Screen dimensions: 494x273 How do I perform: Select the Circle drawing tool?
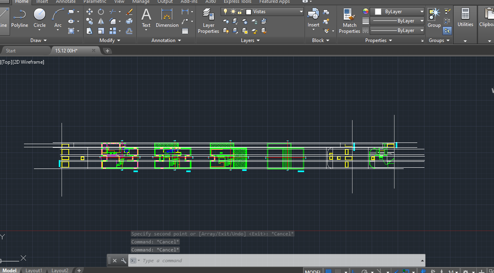tap(40, 18)
